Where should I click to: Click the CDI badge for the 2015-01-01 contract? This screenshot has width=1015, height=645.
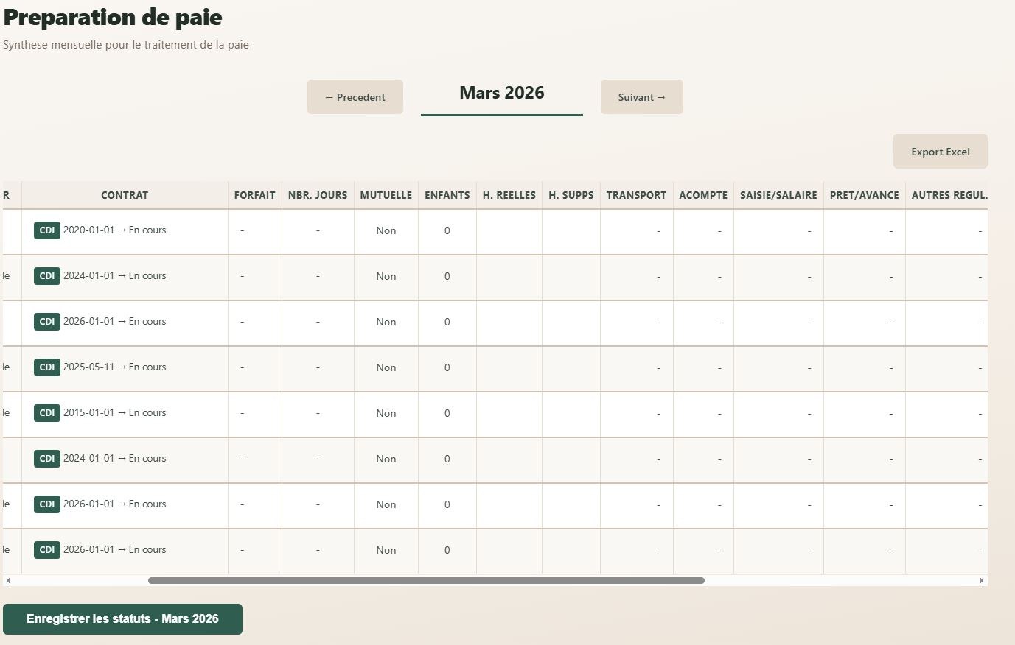click(x=46, y=413)
